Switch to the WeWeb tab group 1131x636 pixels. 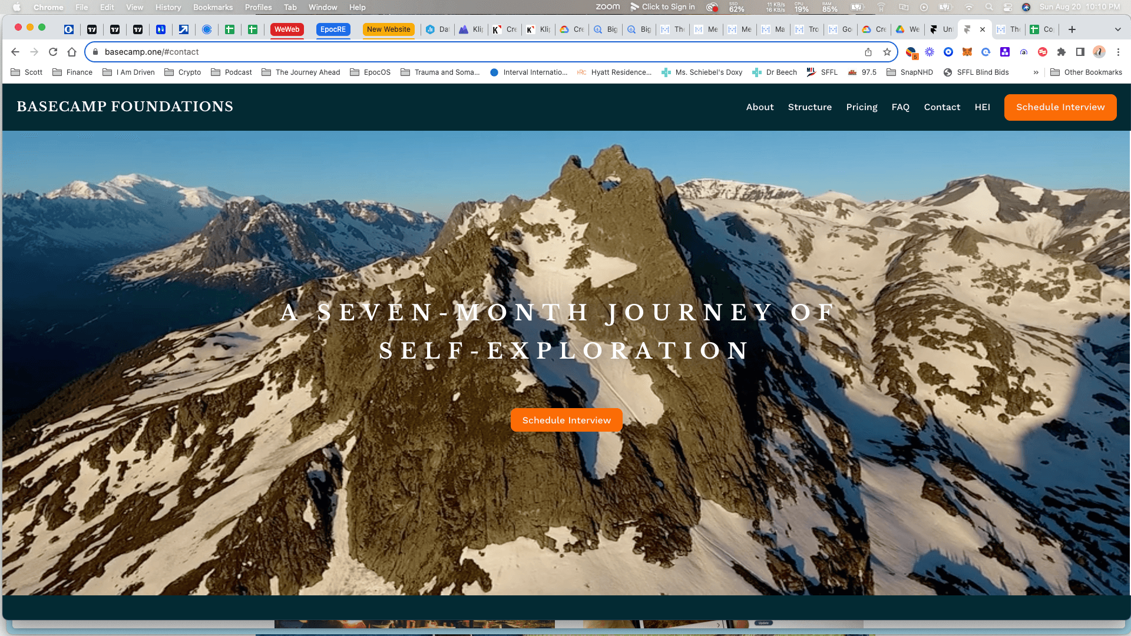pyautogui.click(x=287, y=29)
